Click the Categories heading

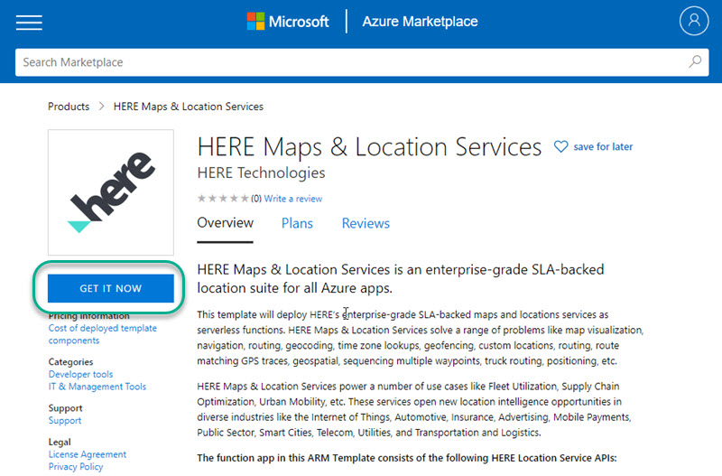pos(70,361)
